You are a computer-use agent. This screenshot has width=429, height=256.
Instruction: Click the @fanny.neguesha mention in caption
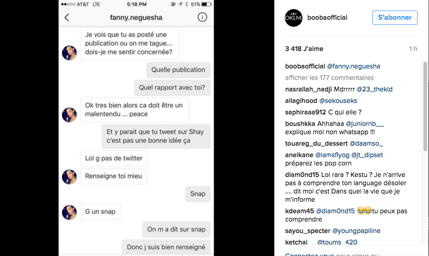click(354, 66)
